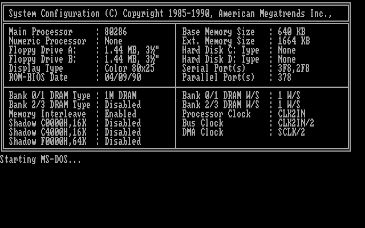Select the 'ROM-BIOS Date' label
The height and width of the screenshot is (228, 365).
(38, 78)
